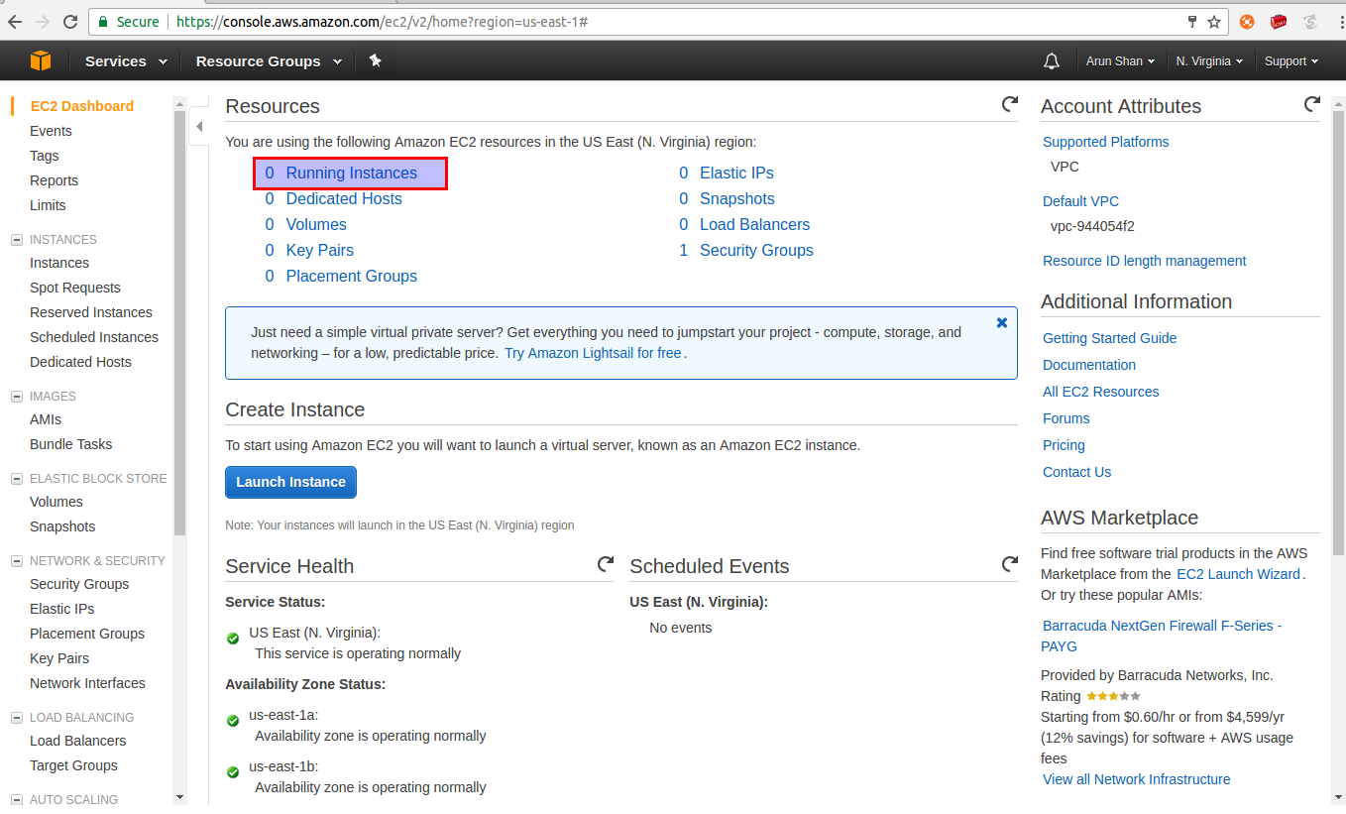This screenshot has height=814, width=1346.
Task: Open Events in the sidebar
Action: [x=51, y=131]
